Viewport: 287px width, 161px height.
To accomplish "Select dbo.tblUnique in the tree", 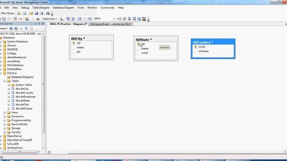I will (24, 108).
